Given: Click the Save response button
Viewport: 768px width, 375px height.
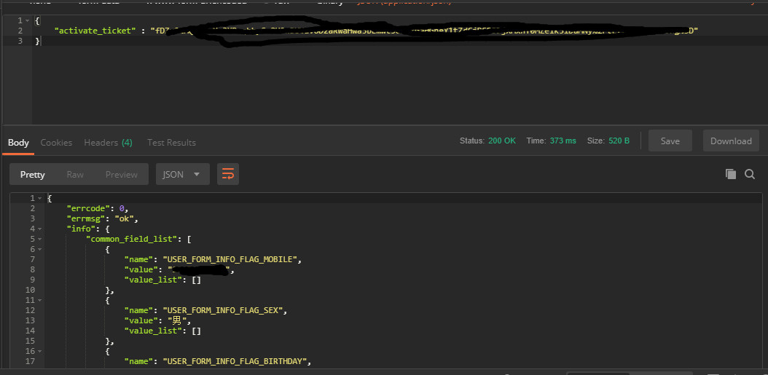Looking at the screenshot, I should tap(670, 141).
